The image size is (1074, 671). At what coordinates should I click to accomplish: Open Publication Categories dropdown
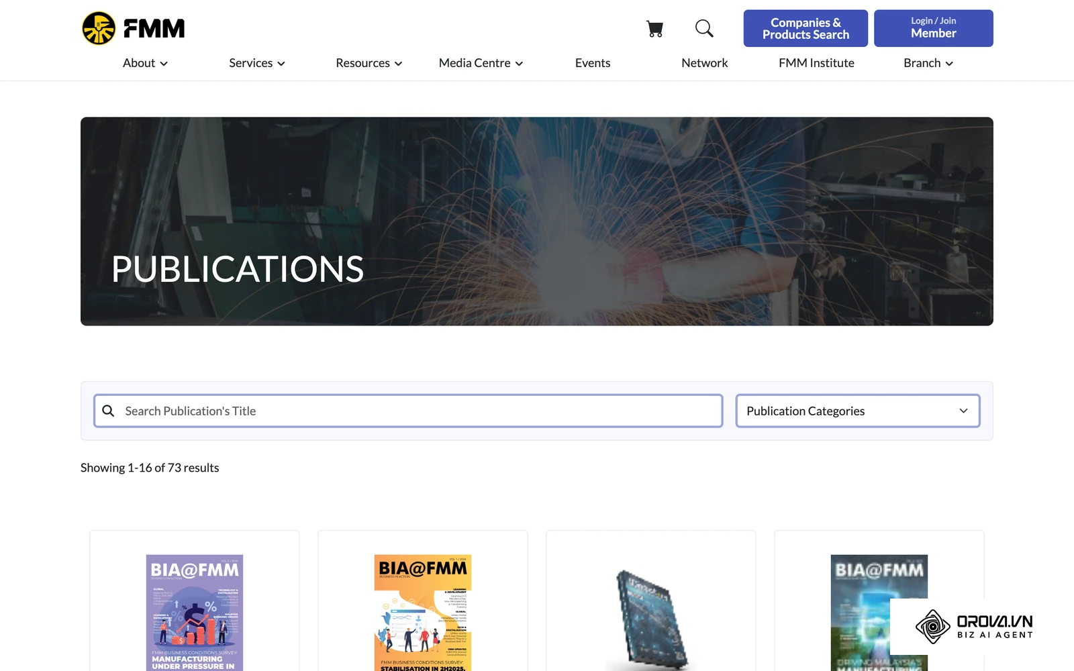858,411
